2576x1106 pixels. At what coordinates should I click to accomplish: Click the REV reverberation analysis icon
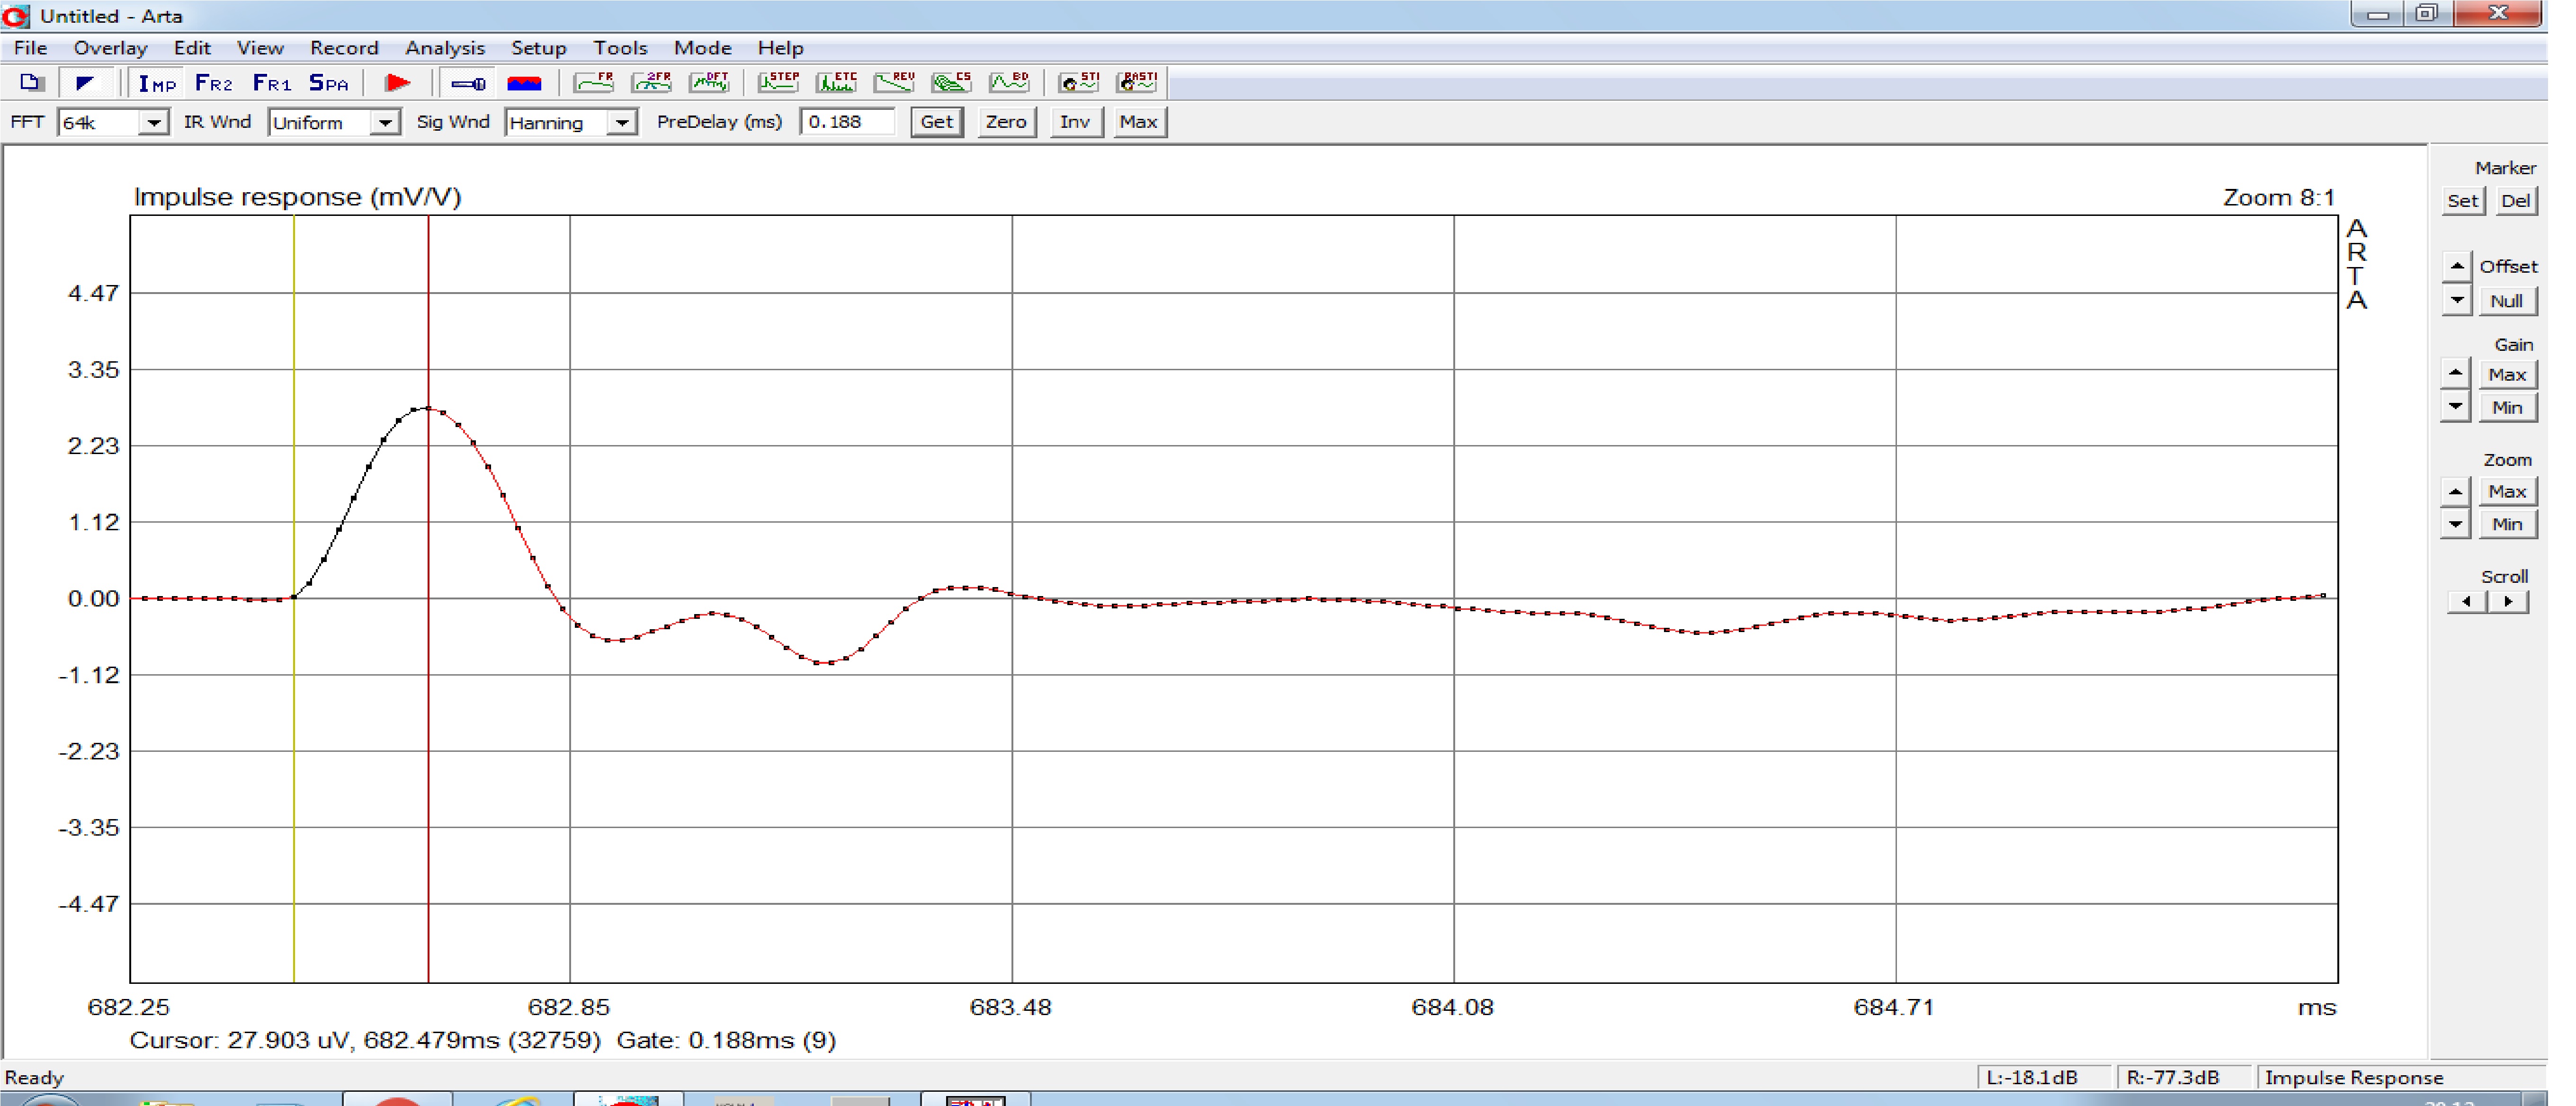coord(894,83)
